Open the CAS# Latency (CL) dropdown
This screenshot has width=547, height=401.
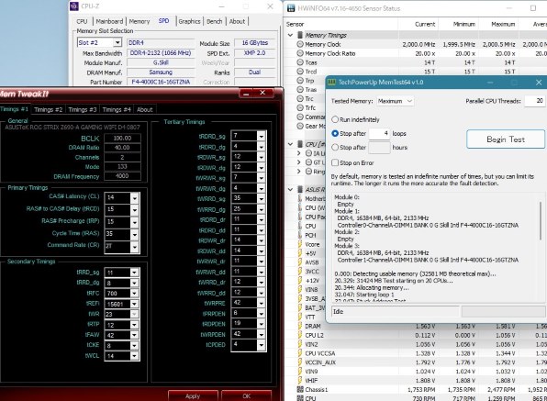(135, 198)
